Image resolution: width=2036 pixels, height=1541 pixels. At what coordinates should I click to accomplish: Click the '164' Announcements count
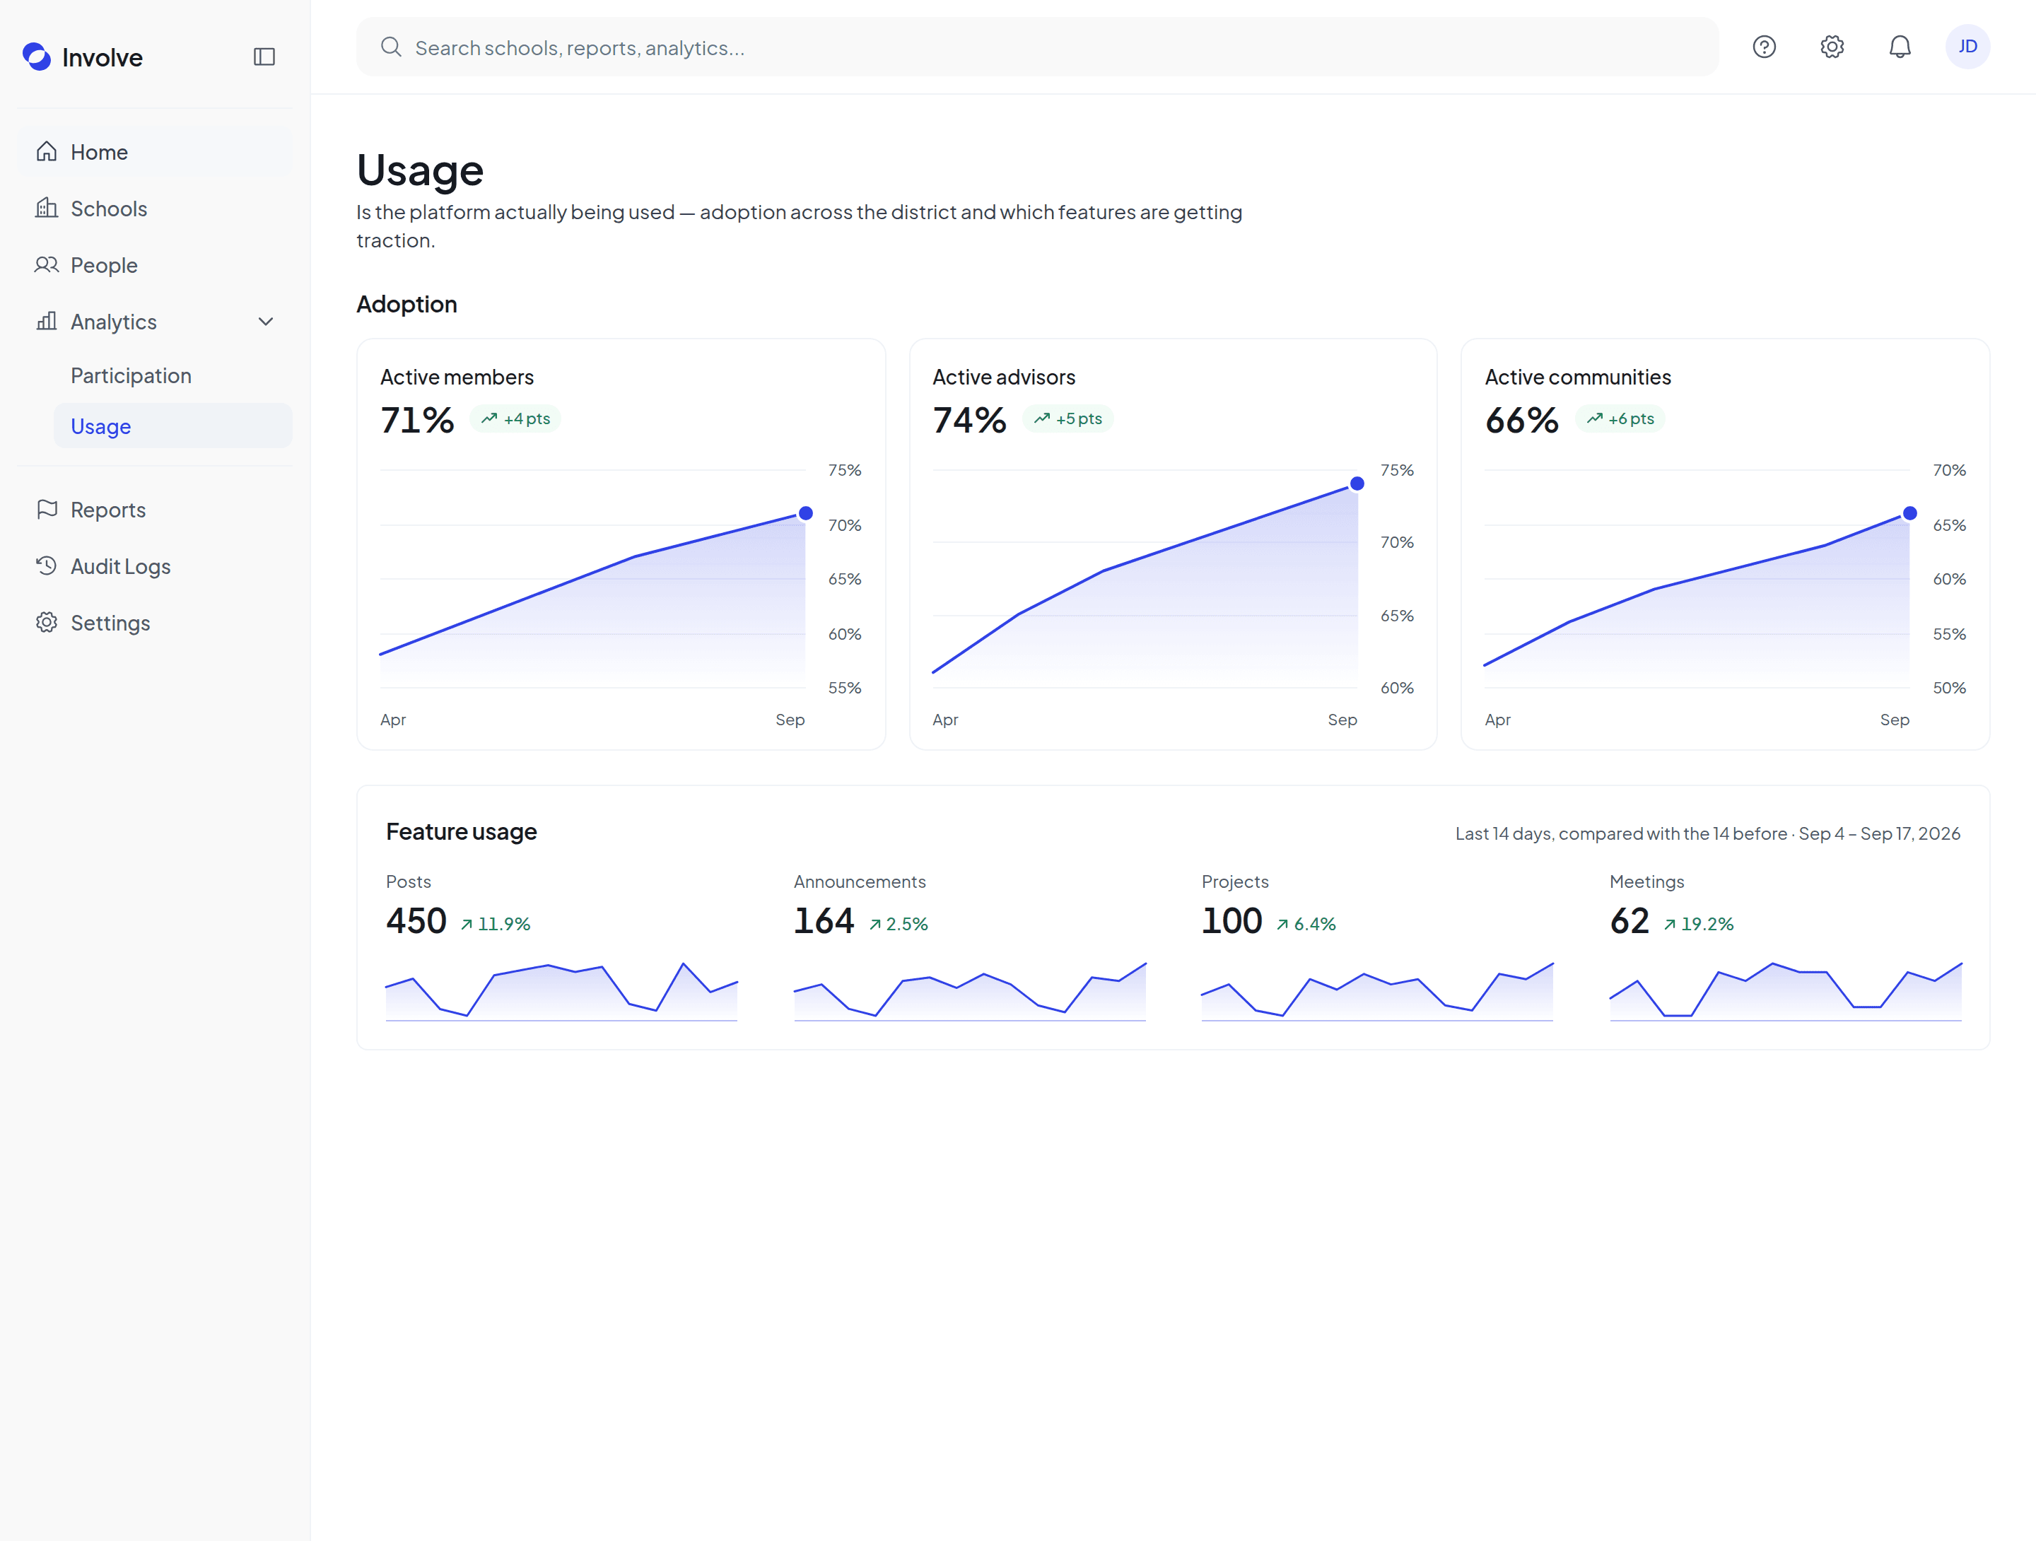(x=824, y=922)
